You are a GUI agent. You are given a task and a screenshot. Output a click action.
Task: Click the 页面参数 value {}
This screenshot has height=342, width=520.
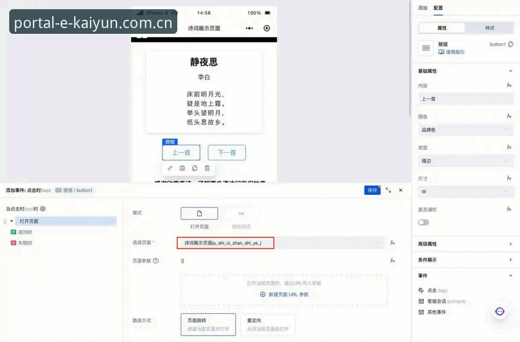[183, 261]
